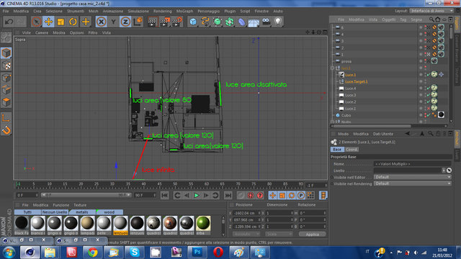Open Visibile nell'Editor dropdown
The width and height of the screenshot is (461, 259).
pyautogui.click(x=413, y=177)
